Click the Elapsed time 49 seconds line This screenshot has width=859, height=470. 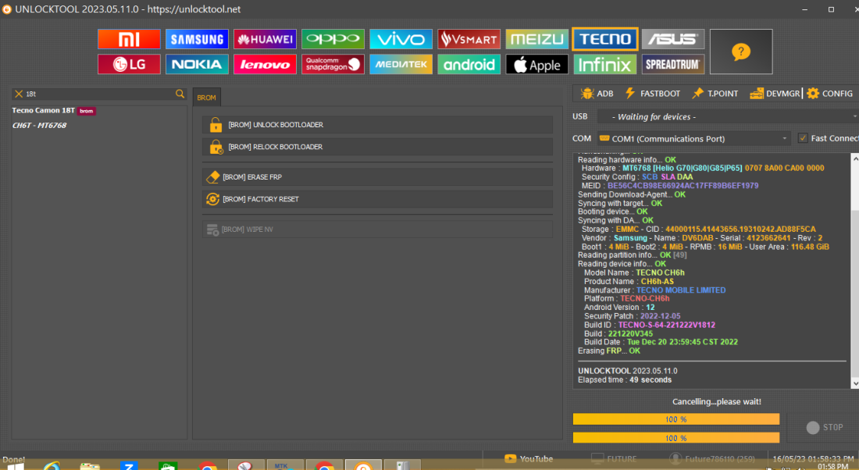[x=625, y=379]
